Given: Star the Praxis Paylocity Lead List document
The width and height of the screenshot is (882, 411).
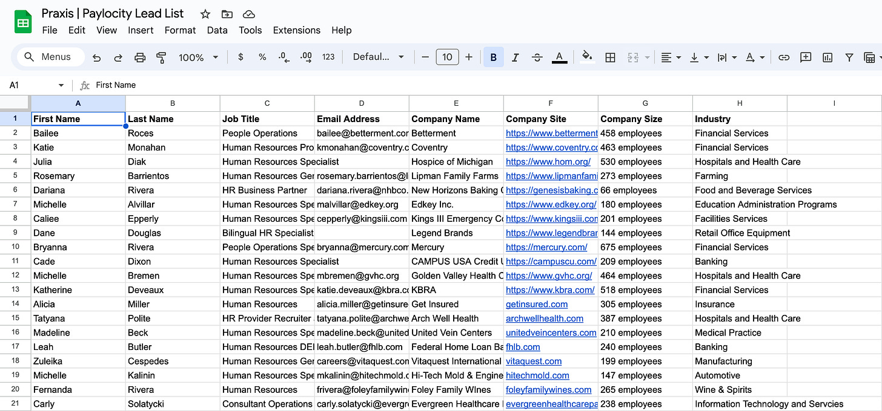Looking at the screenshot, I should click(205, 14).
